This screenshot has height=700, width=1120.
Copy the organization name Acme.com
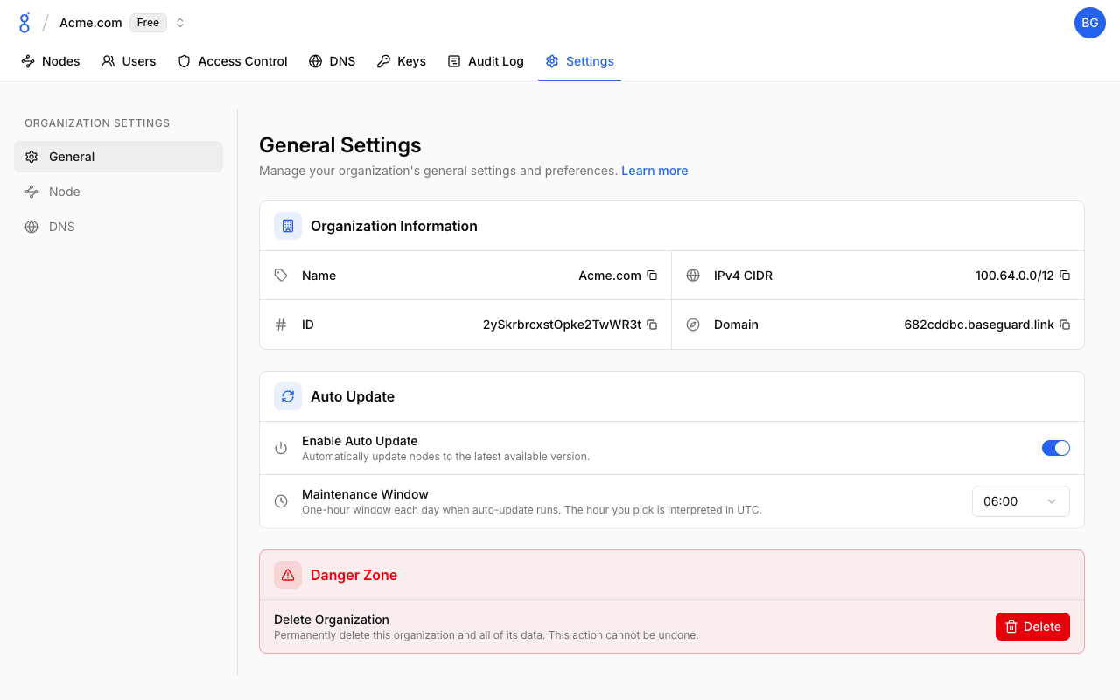[652, 276]
